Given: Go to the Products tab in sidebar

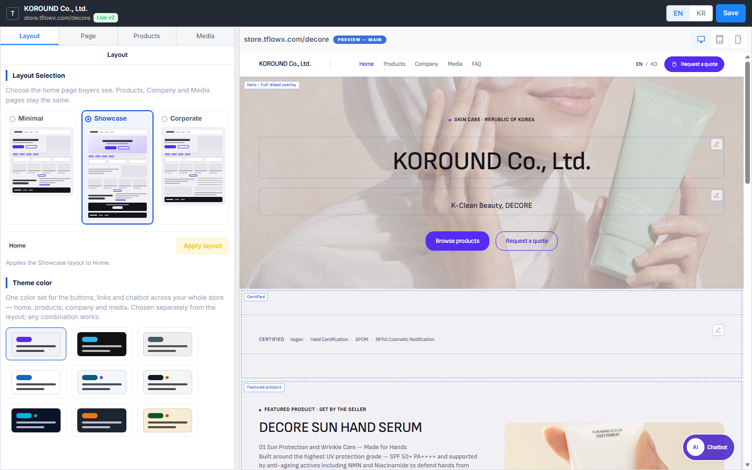Looking at the screenshot, I should point(147,36).
